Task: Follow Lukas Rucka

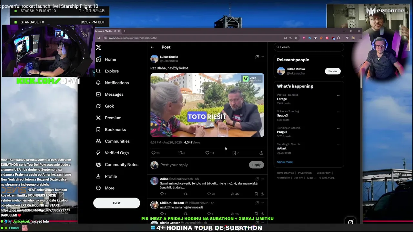Action: tap(333, 71)
